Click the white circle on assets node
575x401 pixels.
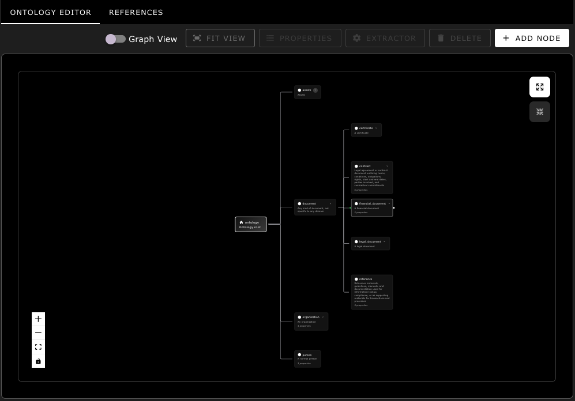(x=299, y=90)
